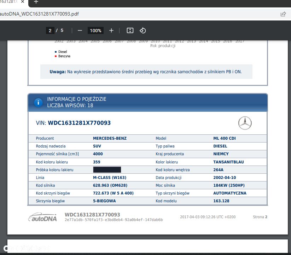The height and width of the screenshot is (255, 291).
Task: Click the Typ skrzyni biegów label
Action: pyautogui.click(x=173, y=193)
